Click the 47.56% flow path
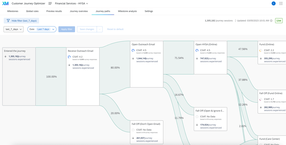Image resolution: width=286 pixels, height=145 pixels. coord(243,49)
